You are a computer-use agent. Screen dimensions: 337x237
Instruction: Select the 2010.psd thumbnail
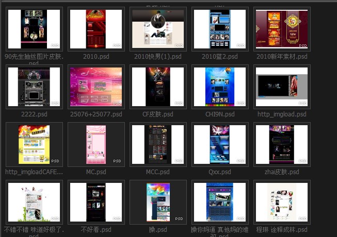96,29
